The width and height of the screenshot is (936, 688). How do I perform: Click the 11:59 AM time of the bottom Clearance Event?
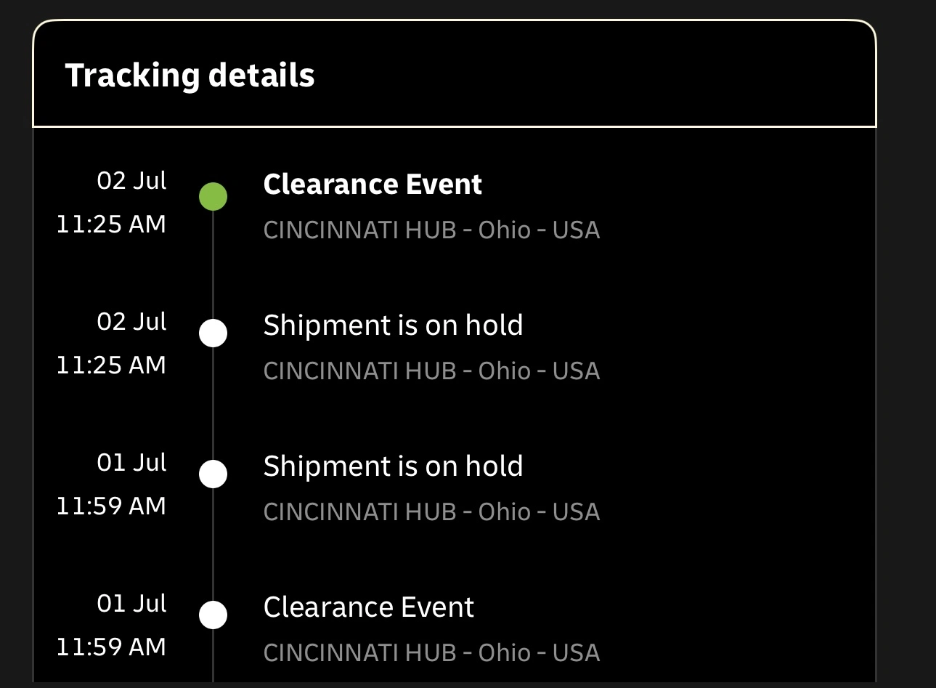111,647
